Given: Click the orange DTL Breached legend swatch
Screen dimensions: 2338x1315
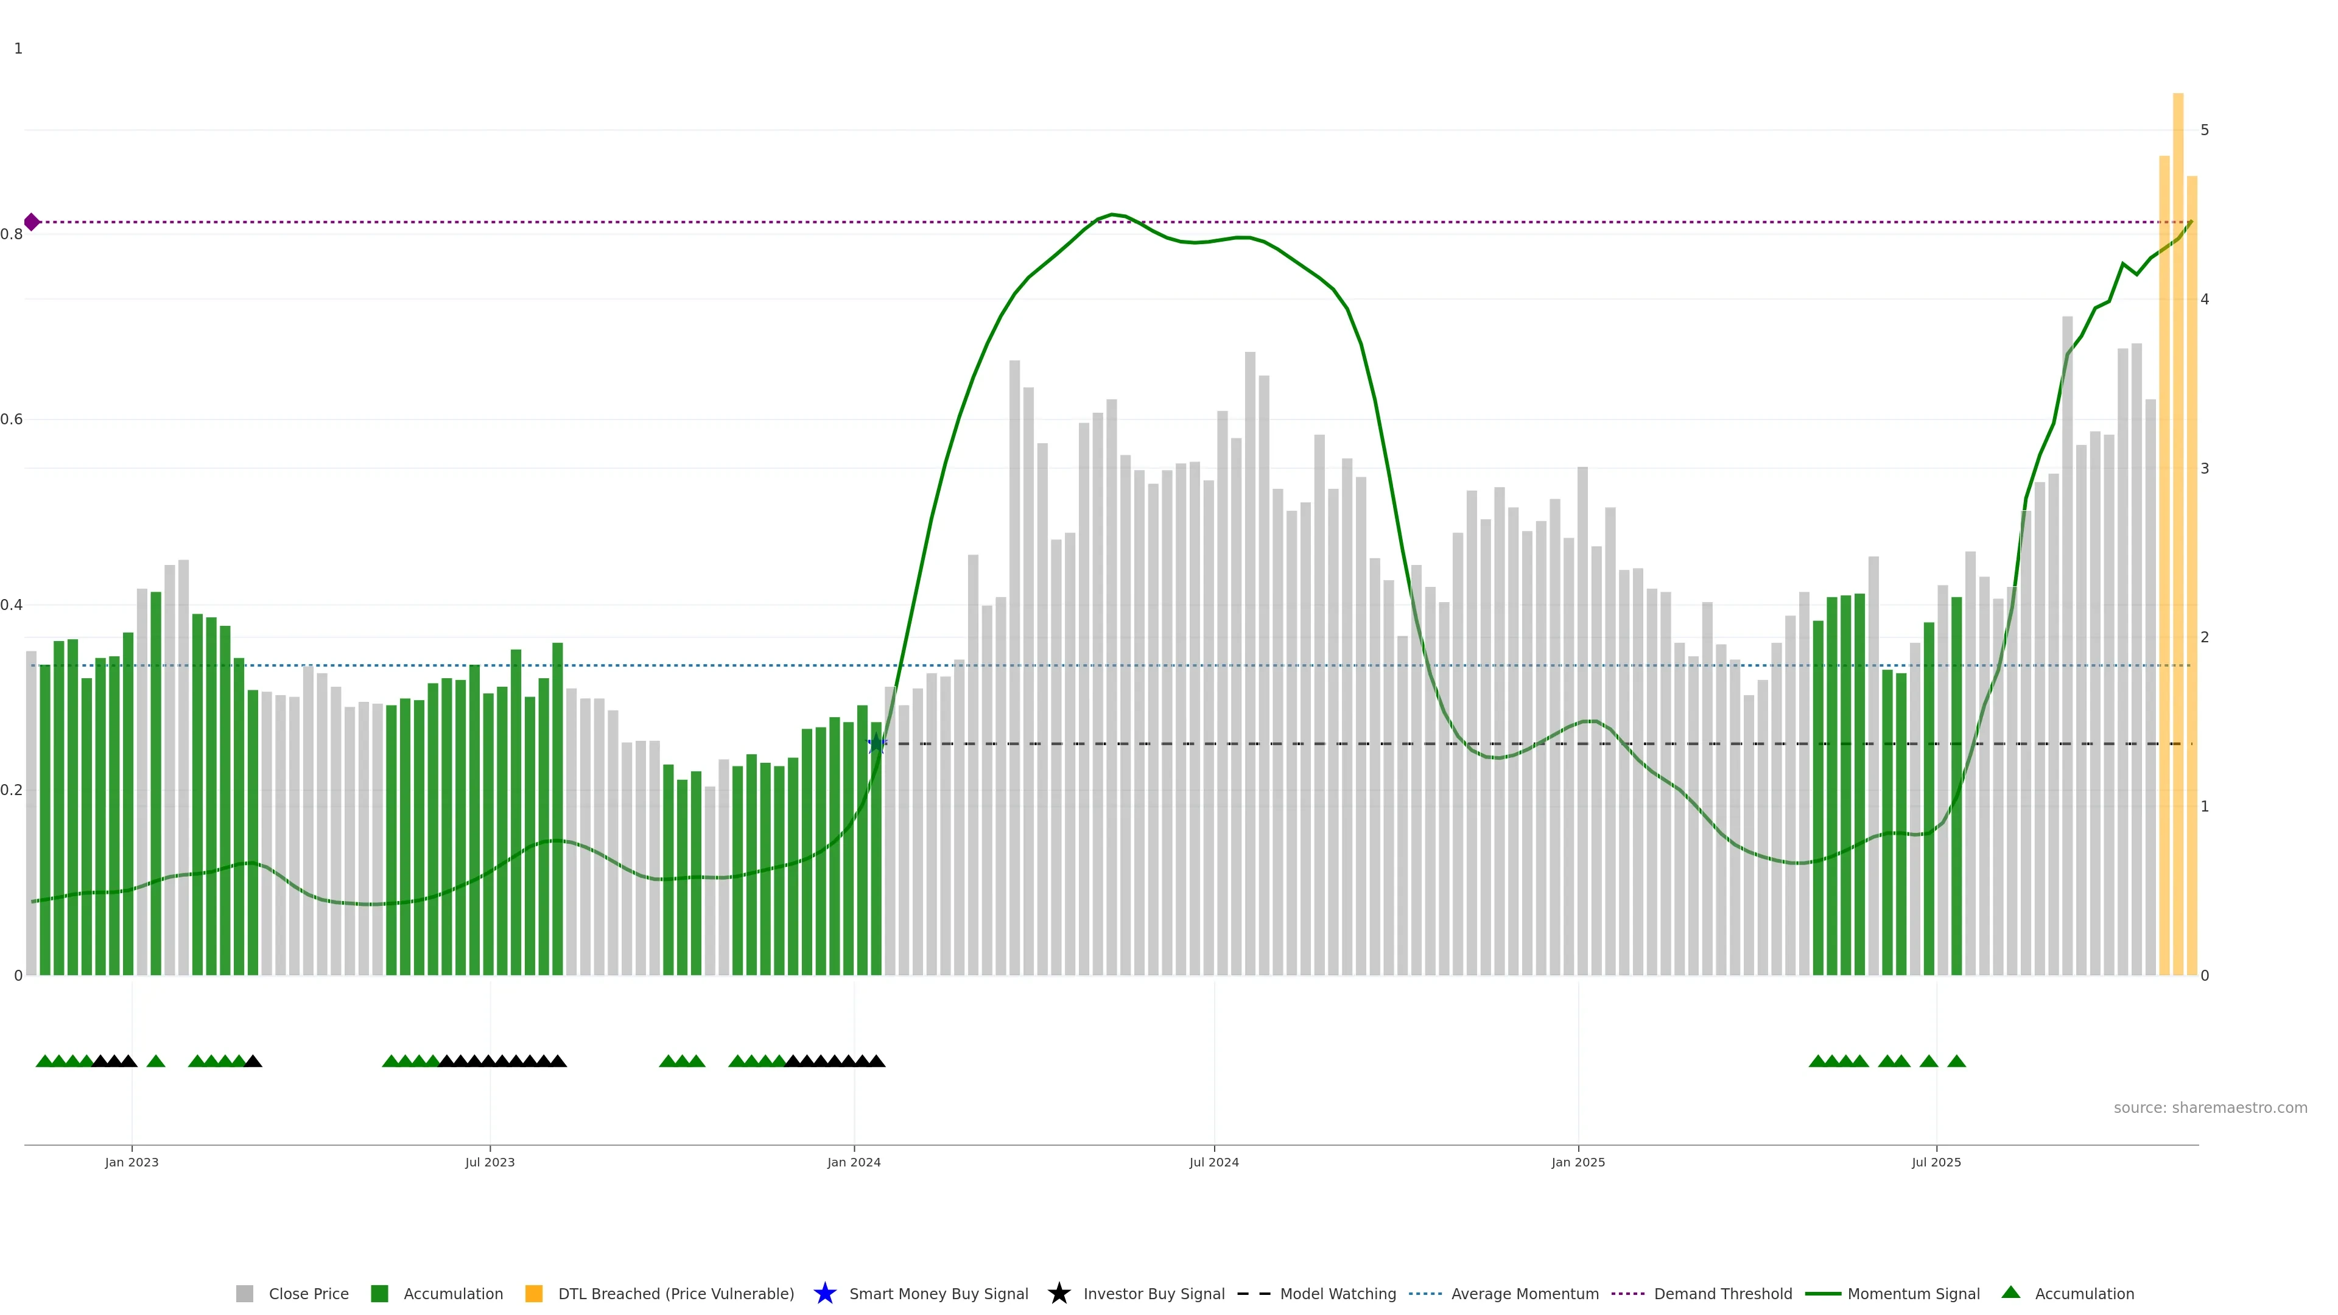Looking at the screenshot, I should 534,1294.
